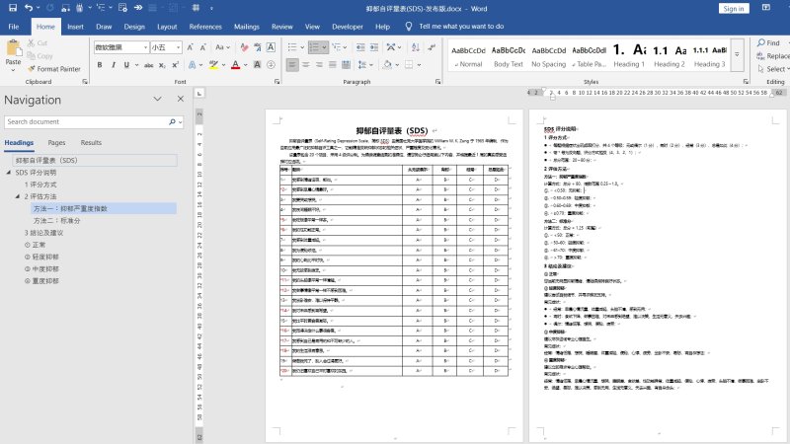Open Replace dialog
This screenshot has width=790, height=444.
pos(773,56)
